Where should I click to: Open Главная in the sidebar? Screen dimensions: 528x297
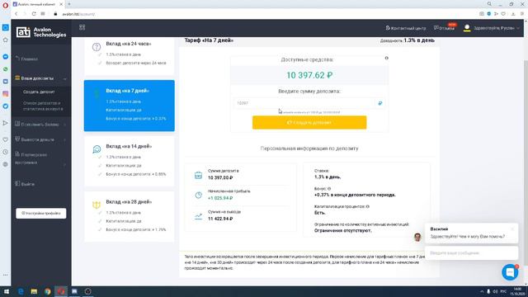point(30,59)
